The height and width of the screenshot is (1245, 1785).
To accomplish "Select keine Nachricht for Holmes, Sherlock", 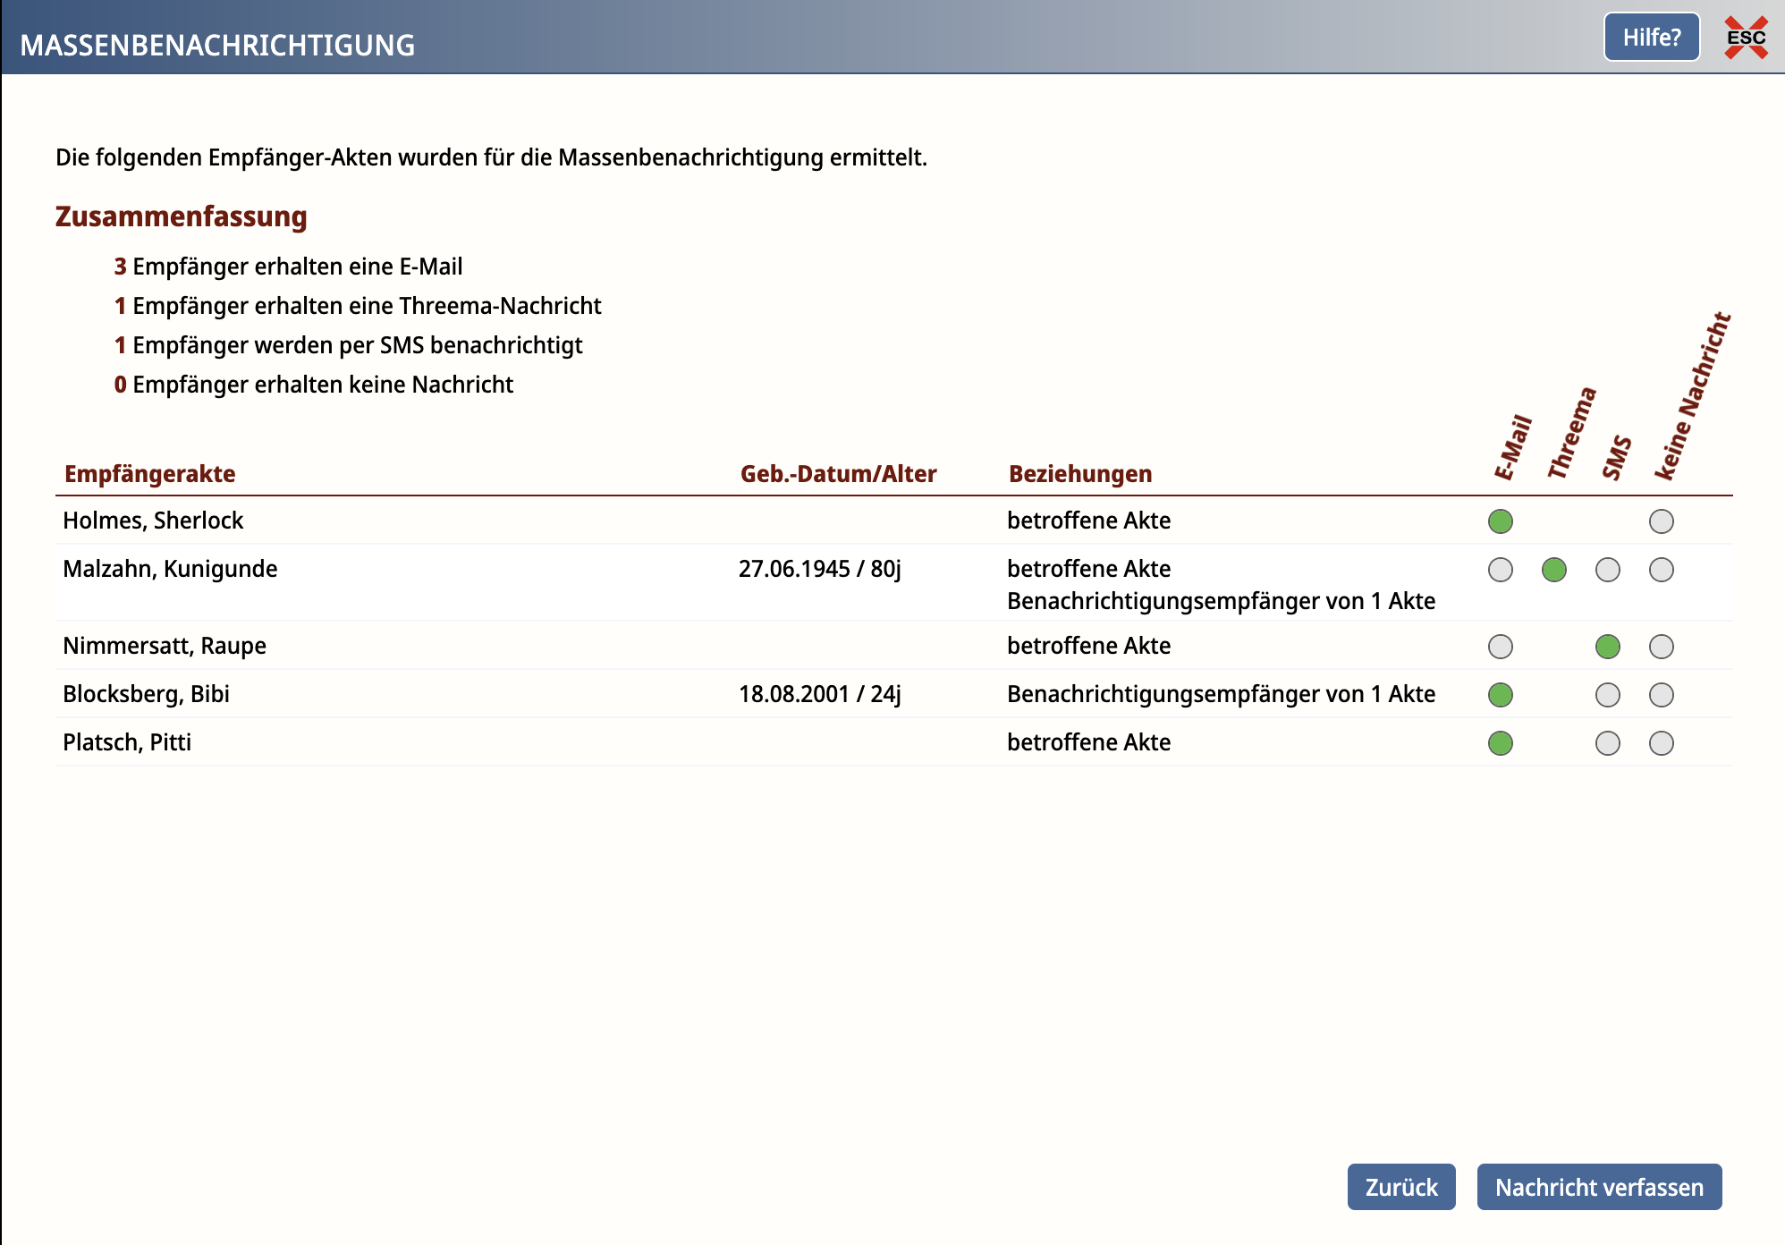I will click(x=1661, y=521).
